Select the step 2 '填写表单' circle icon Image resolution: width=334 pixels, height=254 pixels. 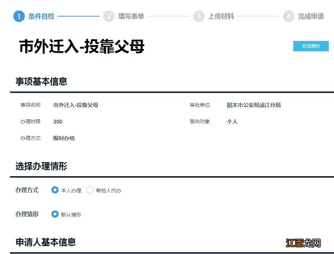coord(109,16)
